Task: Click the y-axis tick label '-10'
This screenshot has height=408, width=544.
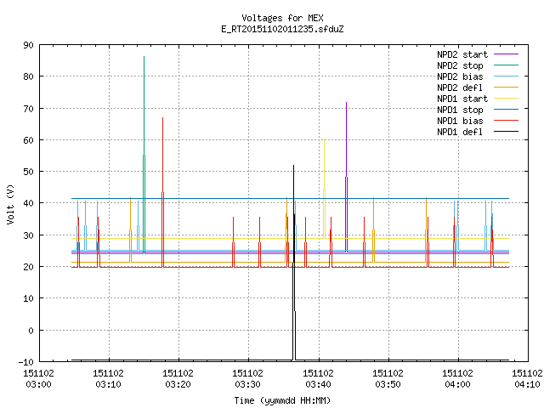Action: (26, 362)
